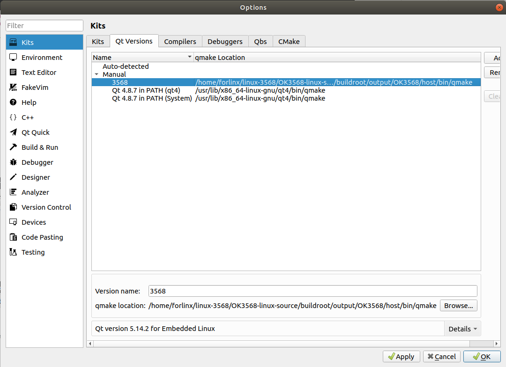This screenshot has height=367, width=506.
Task: Click the Browse... button
Action: (458, 305)
